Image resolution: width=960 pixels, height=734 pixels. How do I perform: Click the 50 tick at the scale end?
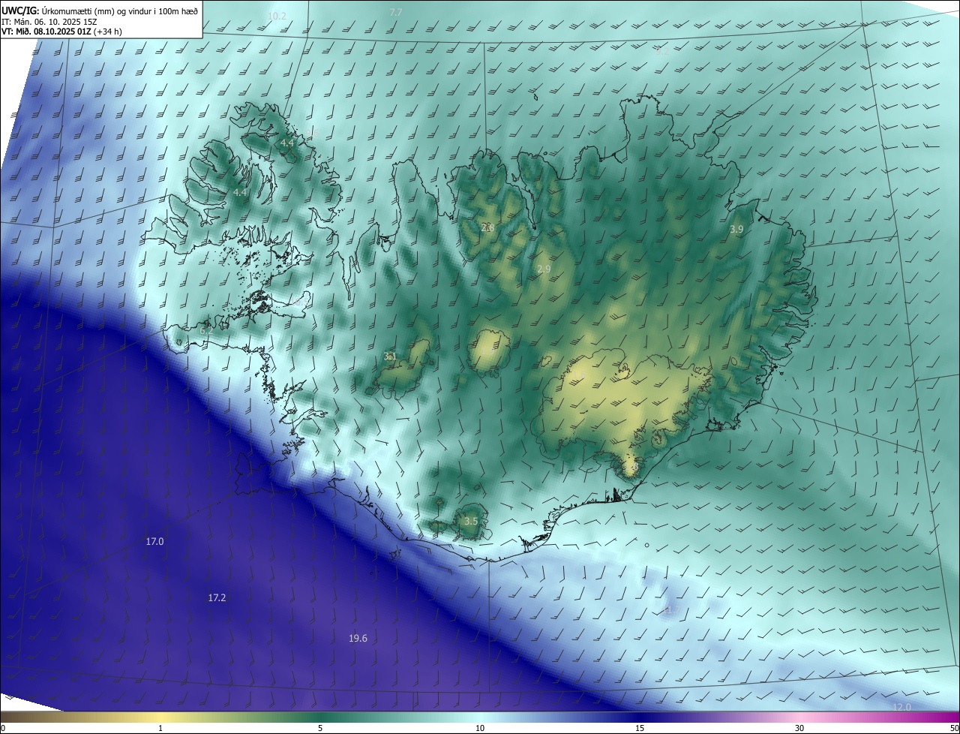coord(953,728)
